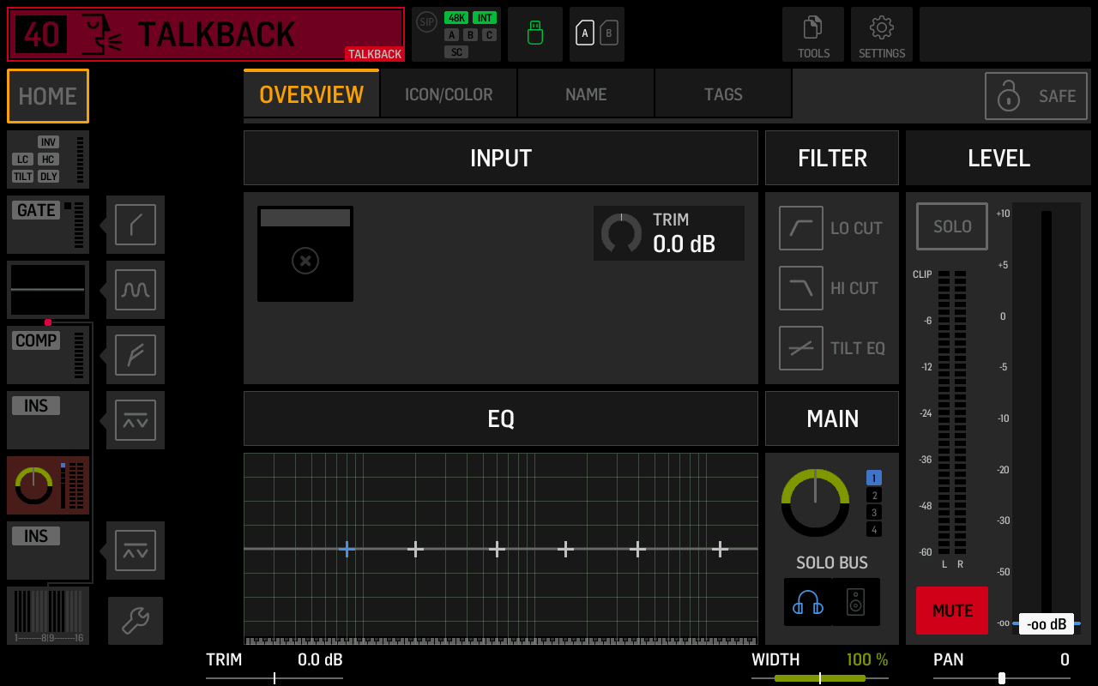Select the HI CUT filter icon
This screenshot has width=1098, height=686.
tap(800, 287)
